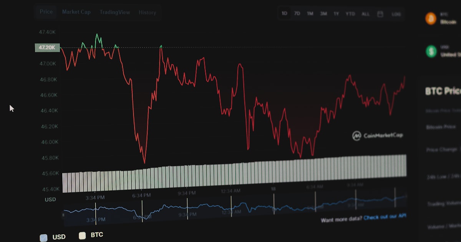Show ALL historical price data
Viewport: 461px width, 242px height.
[x=365, y=14]
